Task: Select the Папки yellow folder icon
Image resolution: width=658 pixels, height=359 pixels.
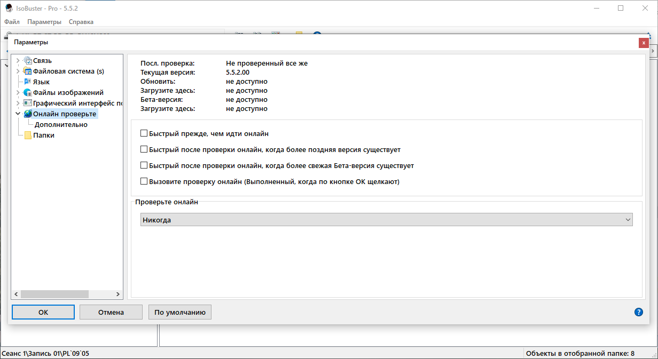Action: [x=28, y=135]
